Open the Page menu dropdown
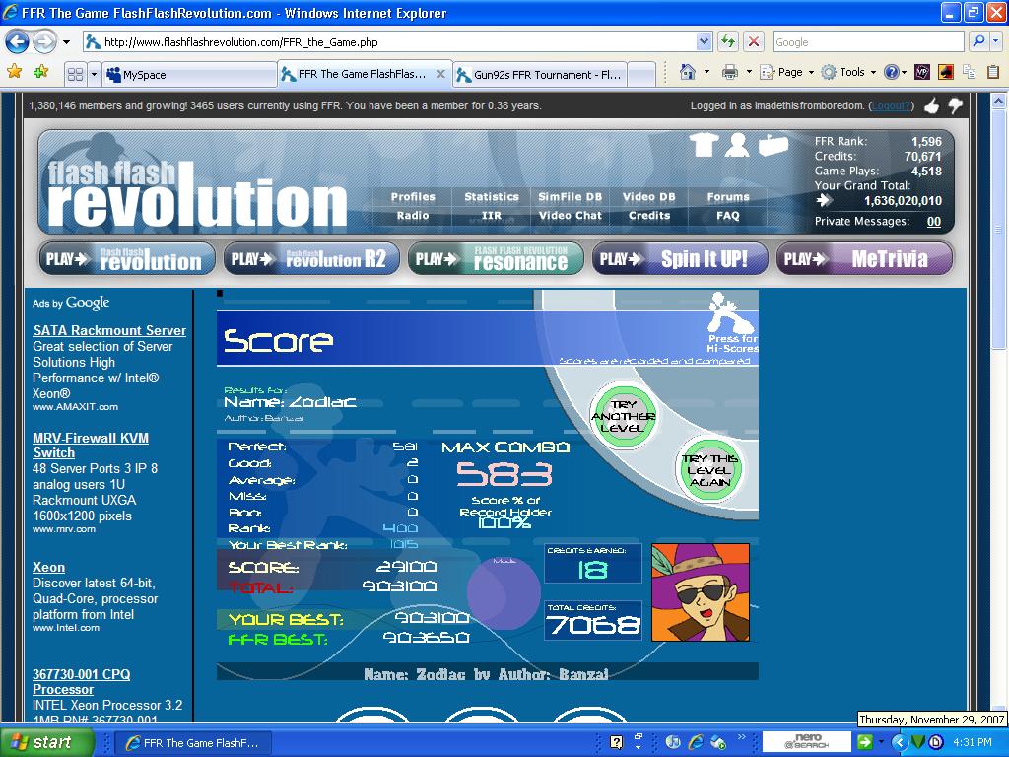The height and width of the screenshot is (757, 1009). tap(787, 73)
